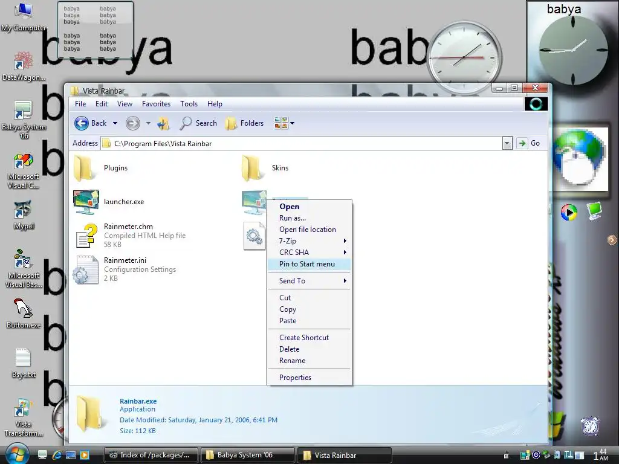Choose Open in context menu
Screen dimensions: 619x464
309,207
